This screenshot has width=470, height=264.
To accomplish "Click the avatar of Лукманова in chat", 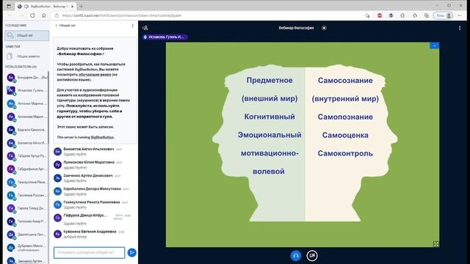I will coord(57,164).
